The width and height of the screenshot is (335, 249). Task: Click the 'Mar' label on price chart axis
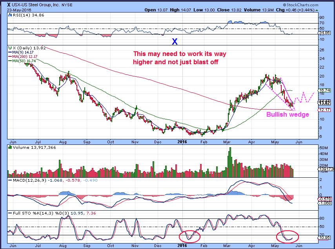[x=226, y=142]
